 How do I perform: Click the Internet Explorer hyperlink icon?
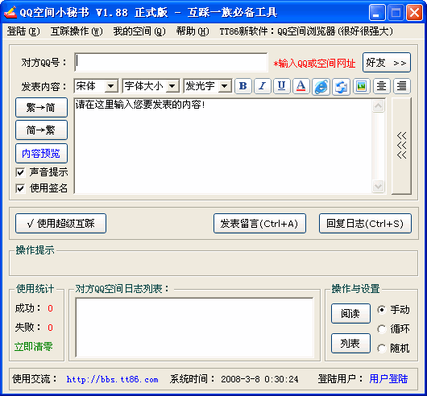pyautogui.click(x=321, y=87)
